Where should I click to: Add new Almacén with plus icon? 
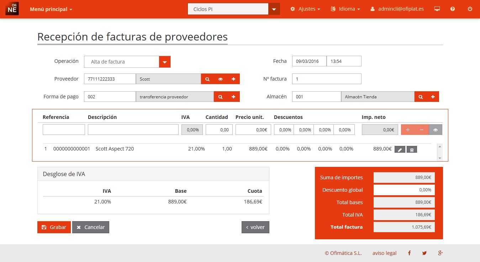[433, 97]
